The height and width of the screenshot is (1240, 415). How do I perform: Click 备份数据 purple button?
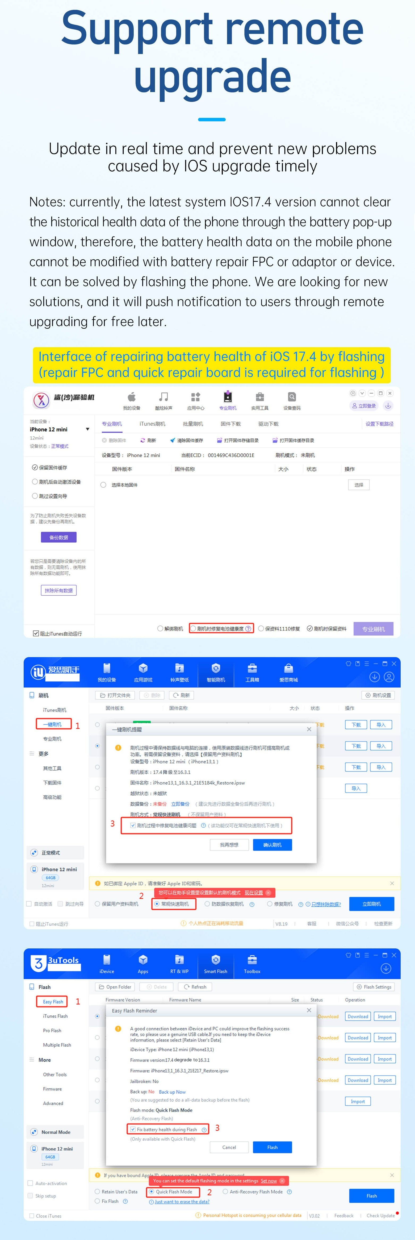tap(59, 537)
